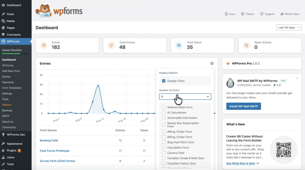305x170 pixels.
Task: Open the Backups submenu item
Action: [x=7, y=110]
